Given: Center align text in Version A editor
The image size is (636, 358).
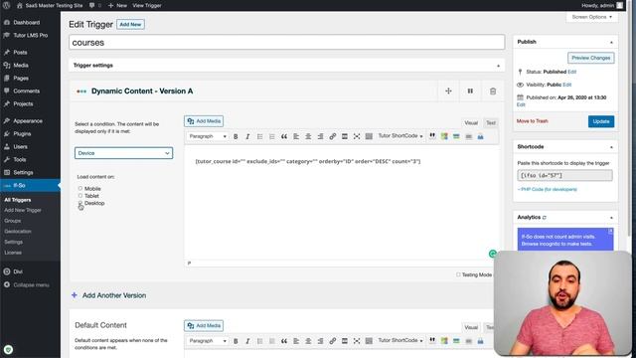Looking at the screenshot, I should 308,136.
